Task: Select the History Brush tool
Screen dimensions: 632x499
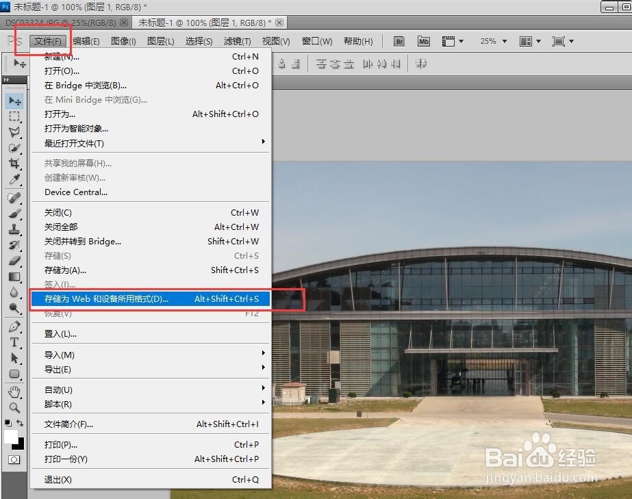Action: [14, 245]
